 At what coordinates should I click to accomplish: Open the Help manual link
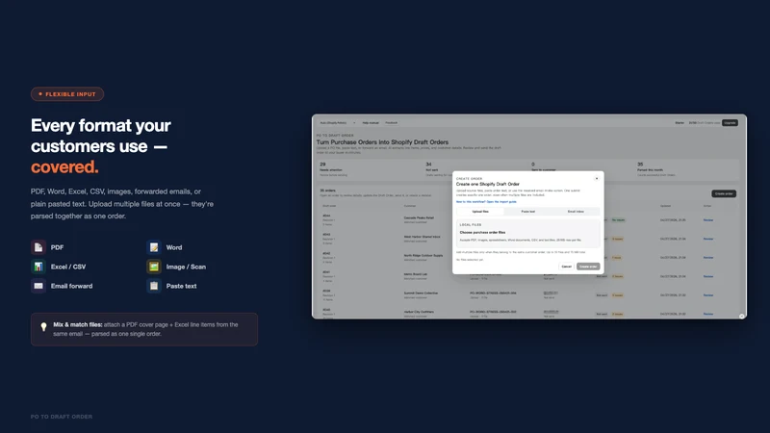point(371,123)
